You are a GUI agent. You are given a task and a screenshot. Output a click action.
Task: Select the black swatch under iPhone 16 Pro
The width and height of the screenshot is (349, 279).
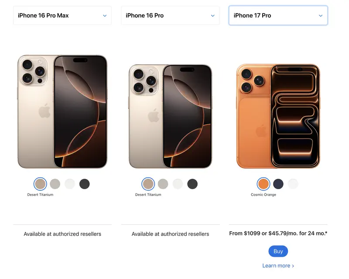pyautogui.click(x=192, y=184)
